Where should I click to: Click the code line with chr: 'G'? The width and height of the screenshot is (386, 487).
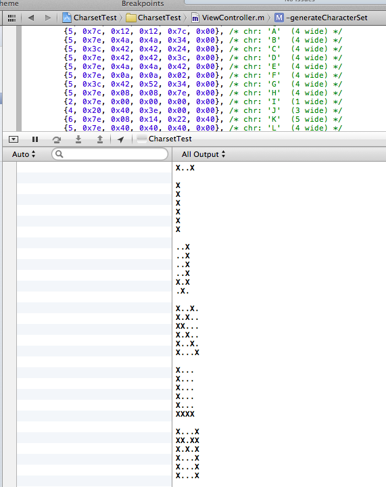203,84
